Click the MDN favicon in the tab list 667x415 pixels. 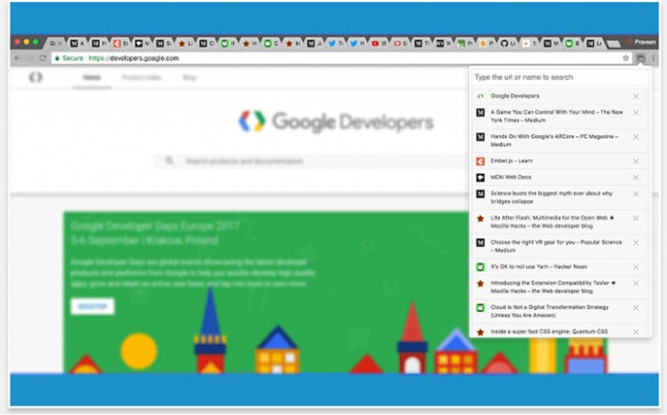click(481, 178)
